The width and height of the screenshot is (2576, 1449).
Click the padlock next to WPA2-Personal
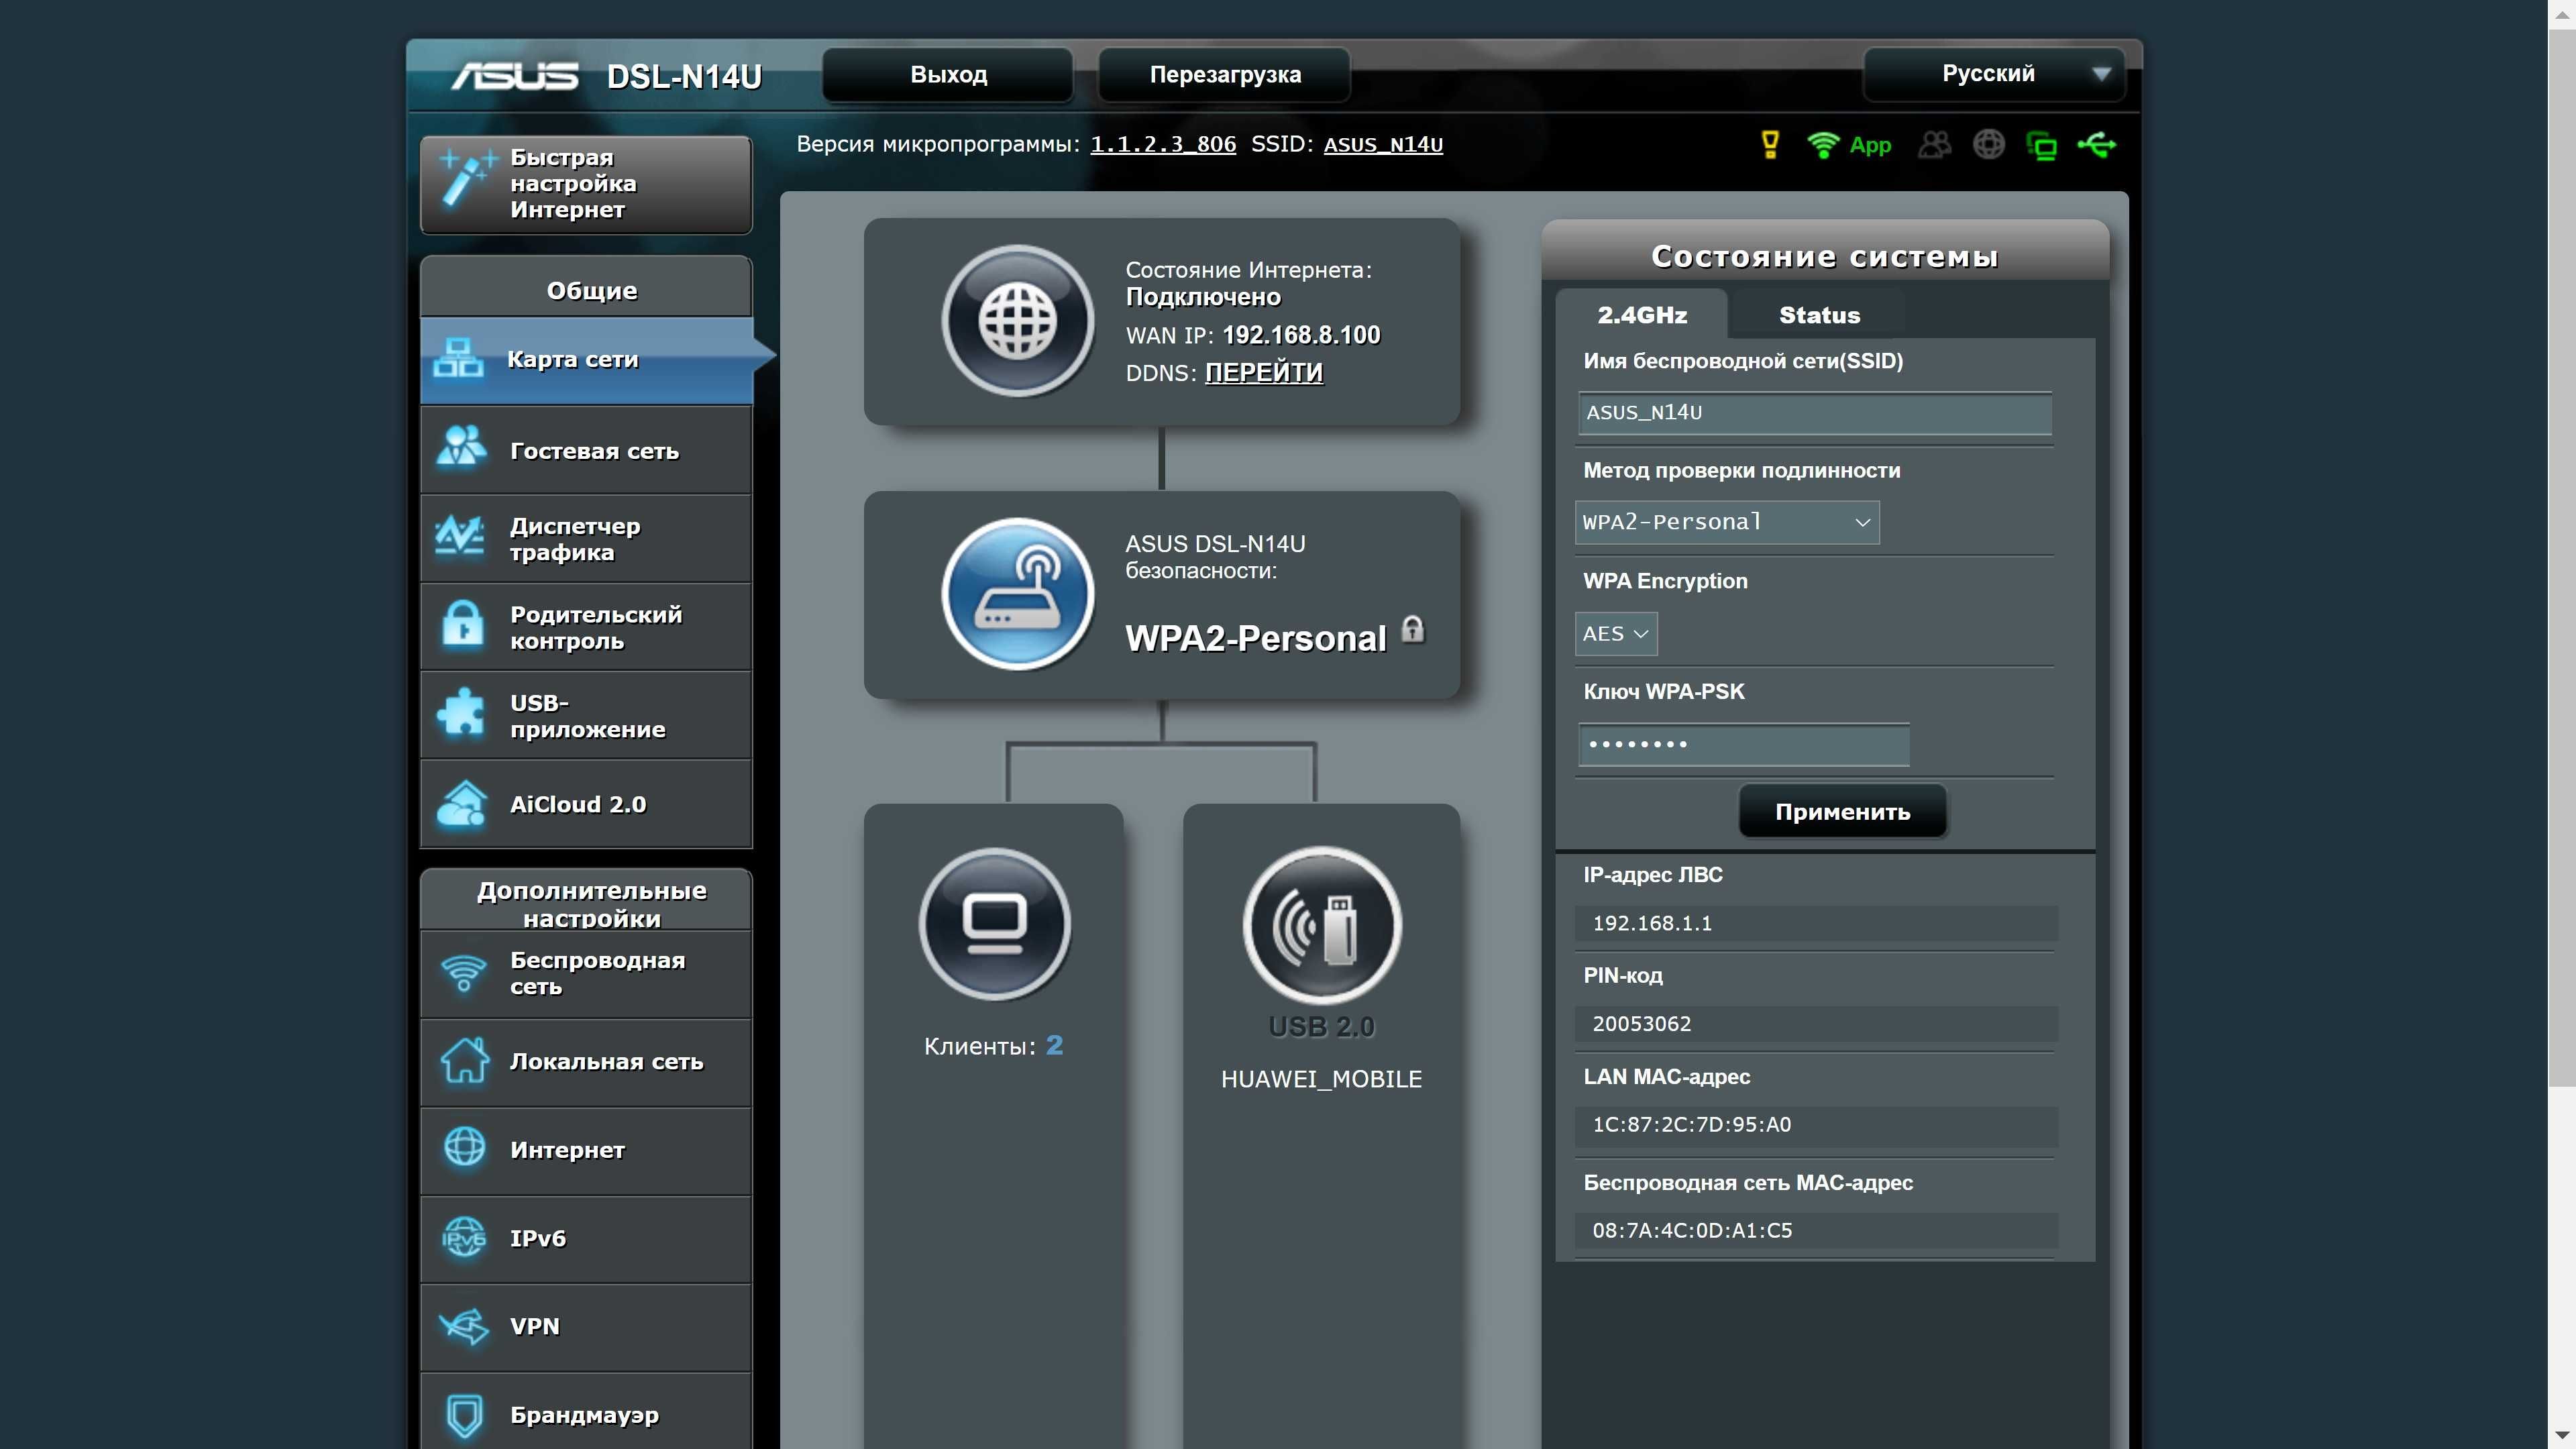[x=1412, y=629]
